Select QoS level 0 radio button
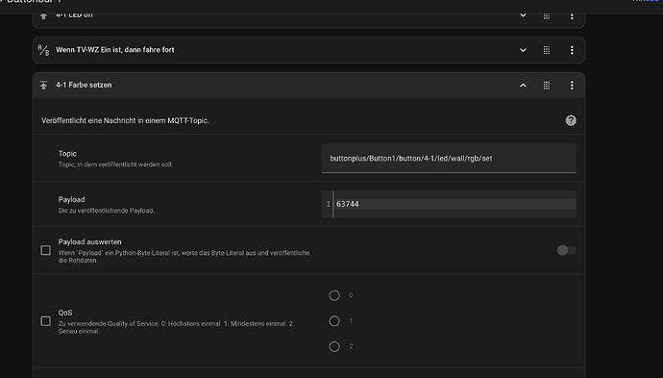The height and width of the screenshot is (378, 663). click(334, 295)
